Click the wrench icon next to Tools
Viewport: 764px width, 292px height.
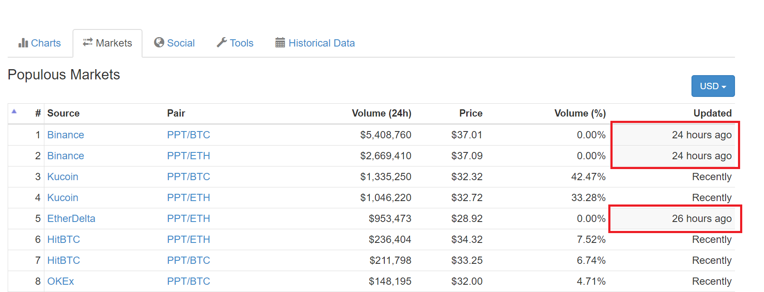pos(221,42)
